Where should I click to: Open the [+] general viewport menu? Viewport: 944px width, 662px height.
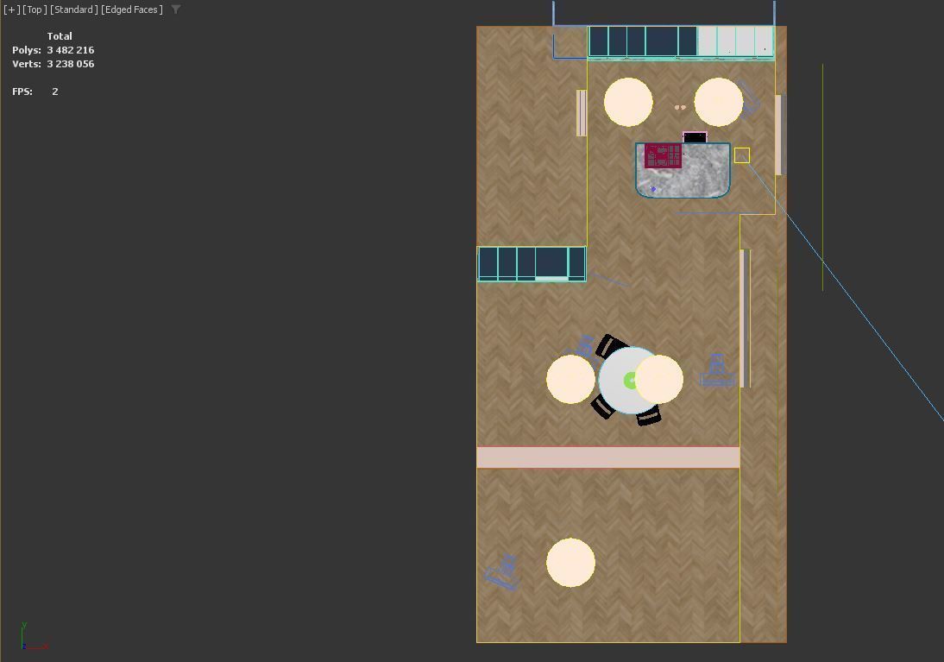(11, 9)
